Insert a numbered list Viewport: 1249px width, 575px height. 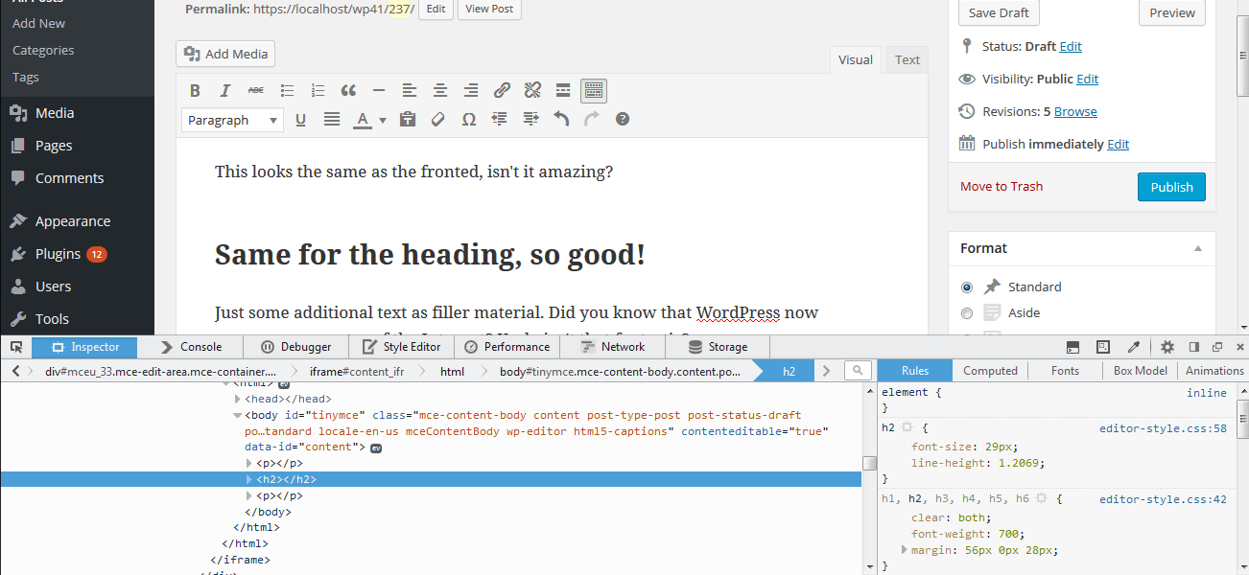point(318,91)
